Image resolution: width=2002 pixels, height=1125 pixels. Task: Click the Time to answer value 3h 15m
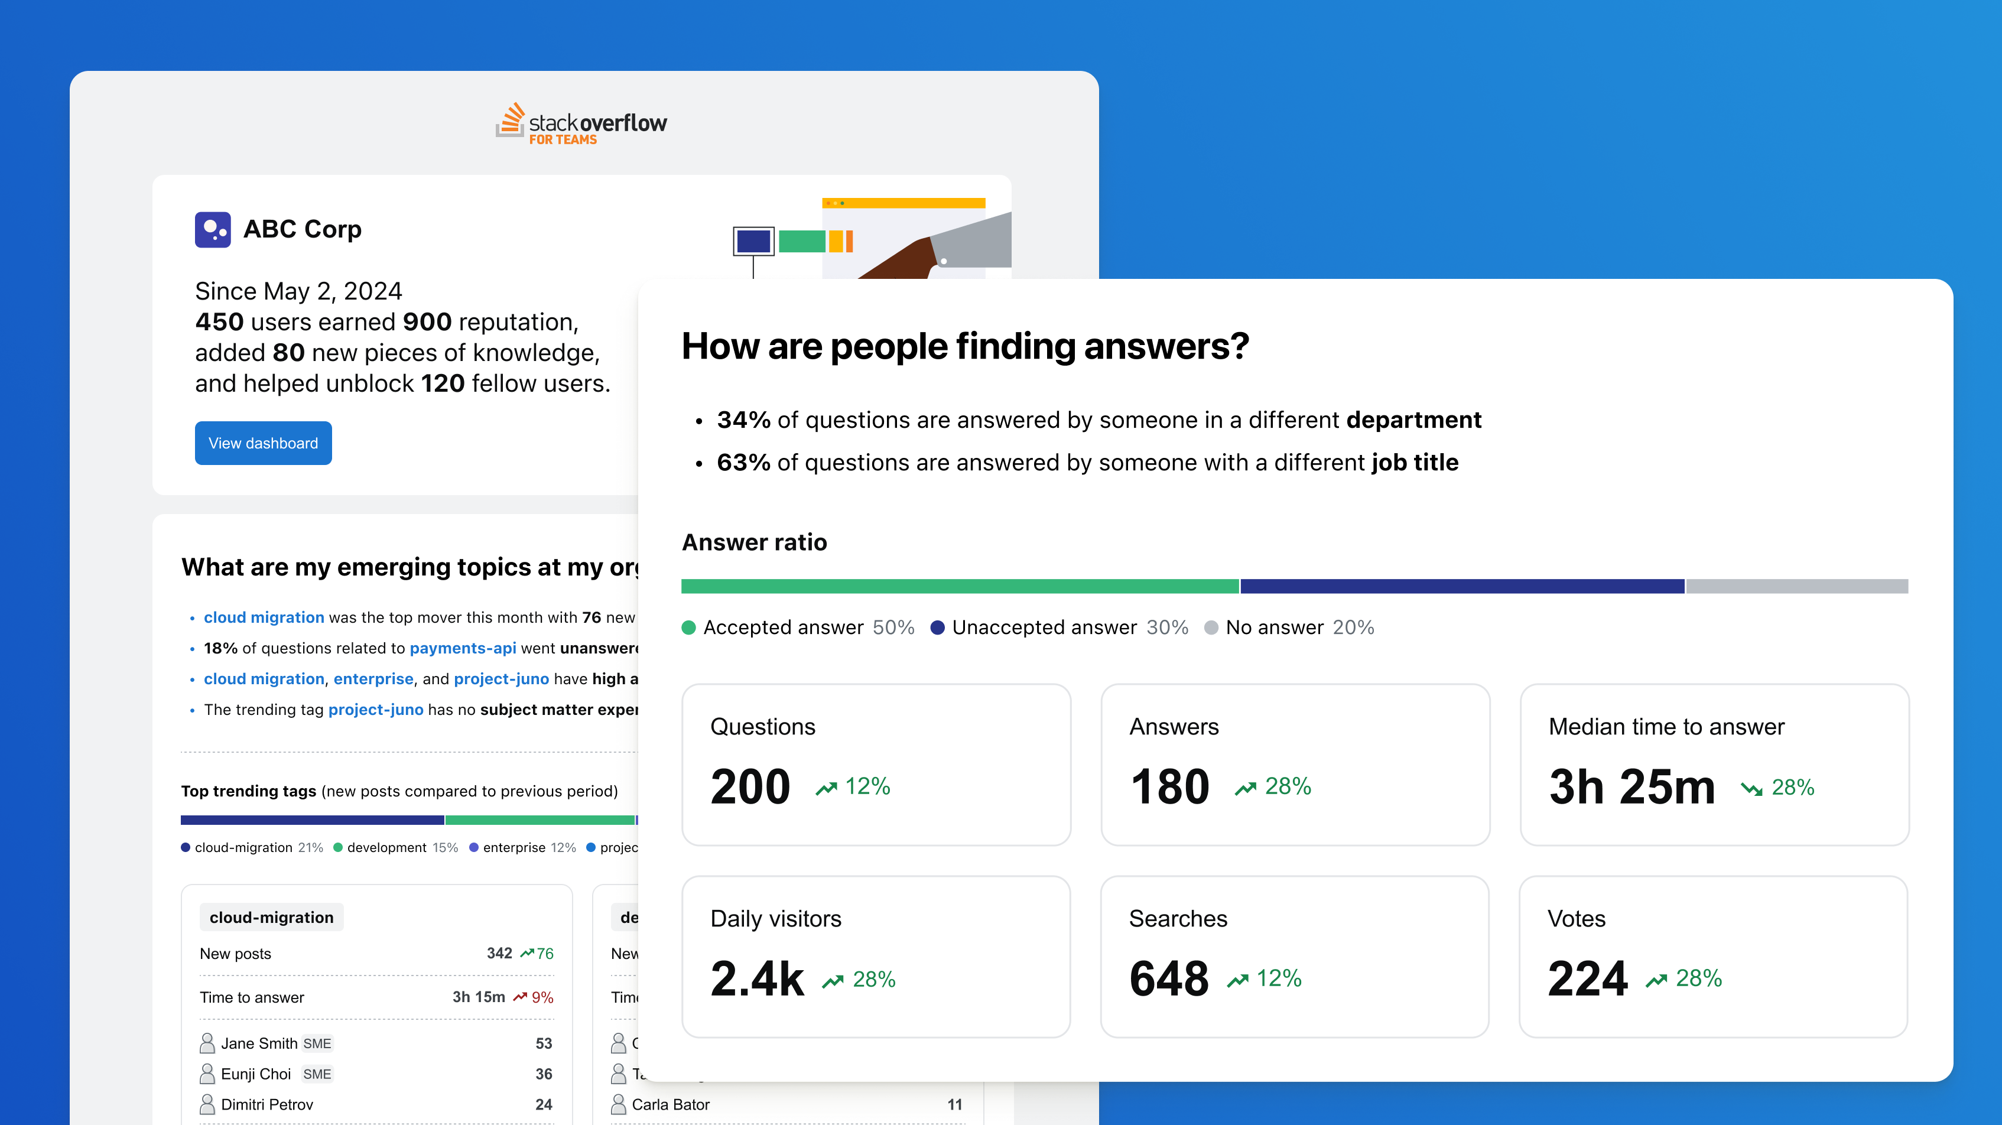click(479, 997)
